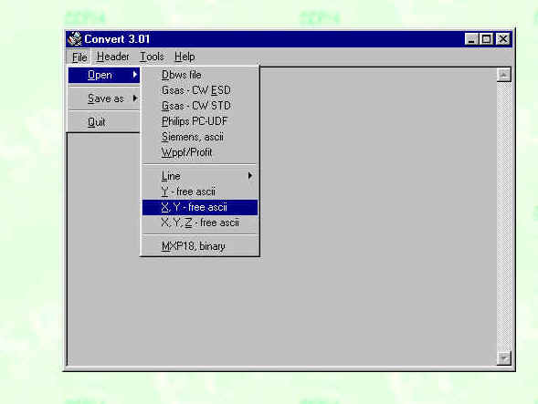Select the Open submenu entry
This screenshot has height=404, width=538.
click(104, 75)
